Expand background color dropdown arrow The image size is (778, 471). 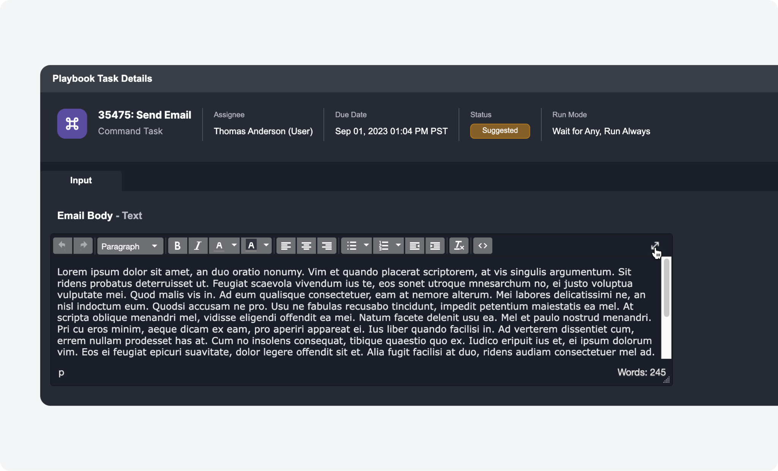click(x=266, y=245)
